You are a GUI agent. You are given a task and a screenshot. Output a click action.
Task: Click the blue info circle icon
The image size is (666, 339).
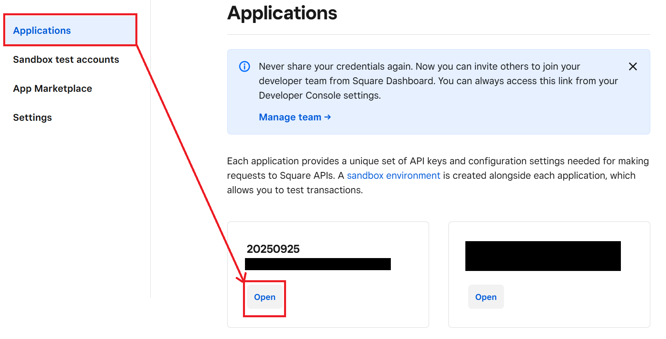[x=245, y=66]
